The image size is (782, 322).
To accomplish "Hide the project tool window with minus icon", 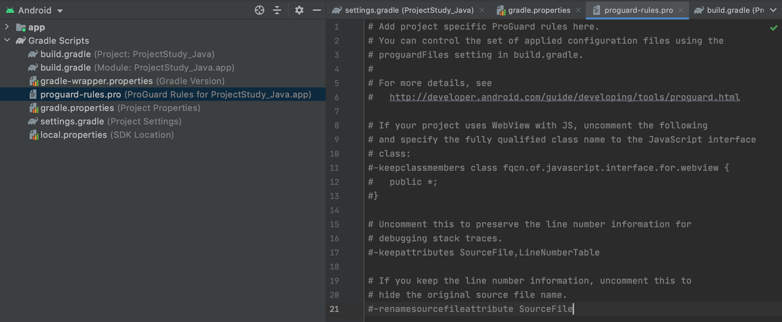I will [316, 10].
